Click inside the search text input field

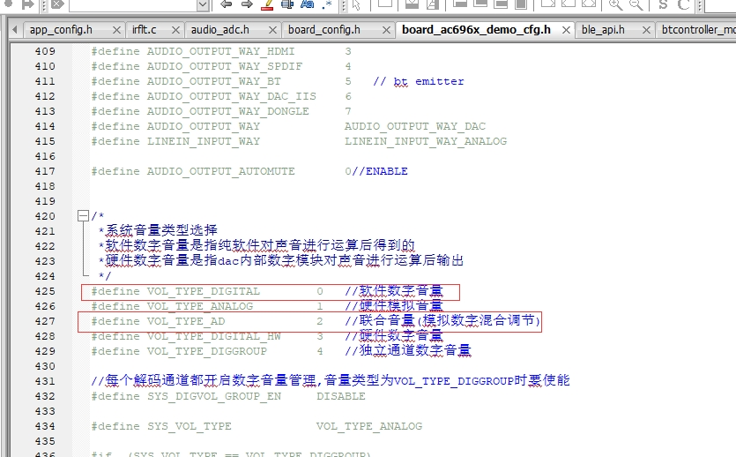pyautogui.click(x=133, y=4)
